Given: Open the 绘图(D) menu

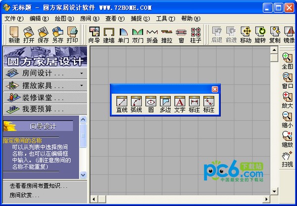Looking at the screenshot, I should 64,19.
